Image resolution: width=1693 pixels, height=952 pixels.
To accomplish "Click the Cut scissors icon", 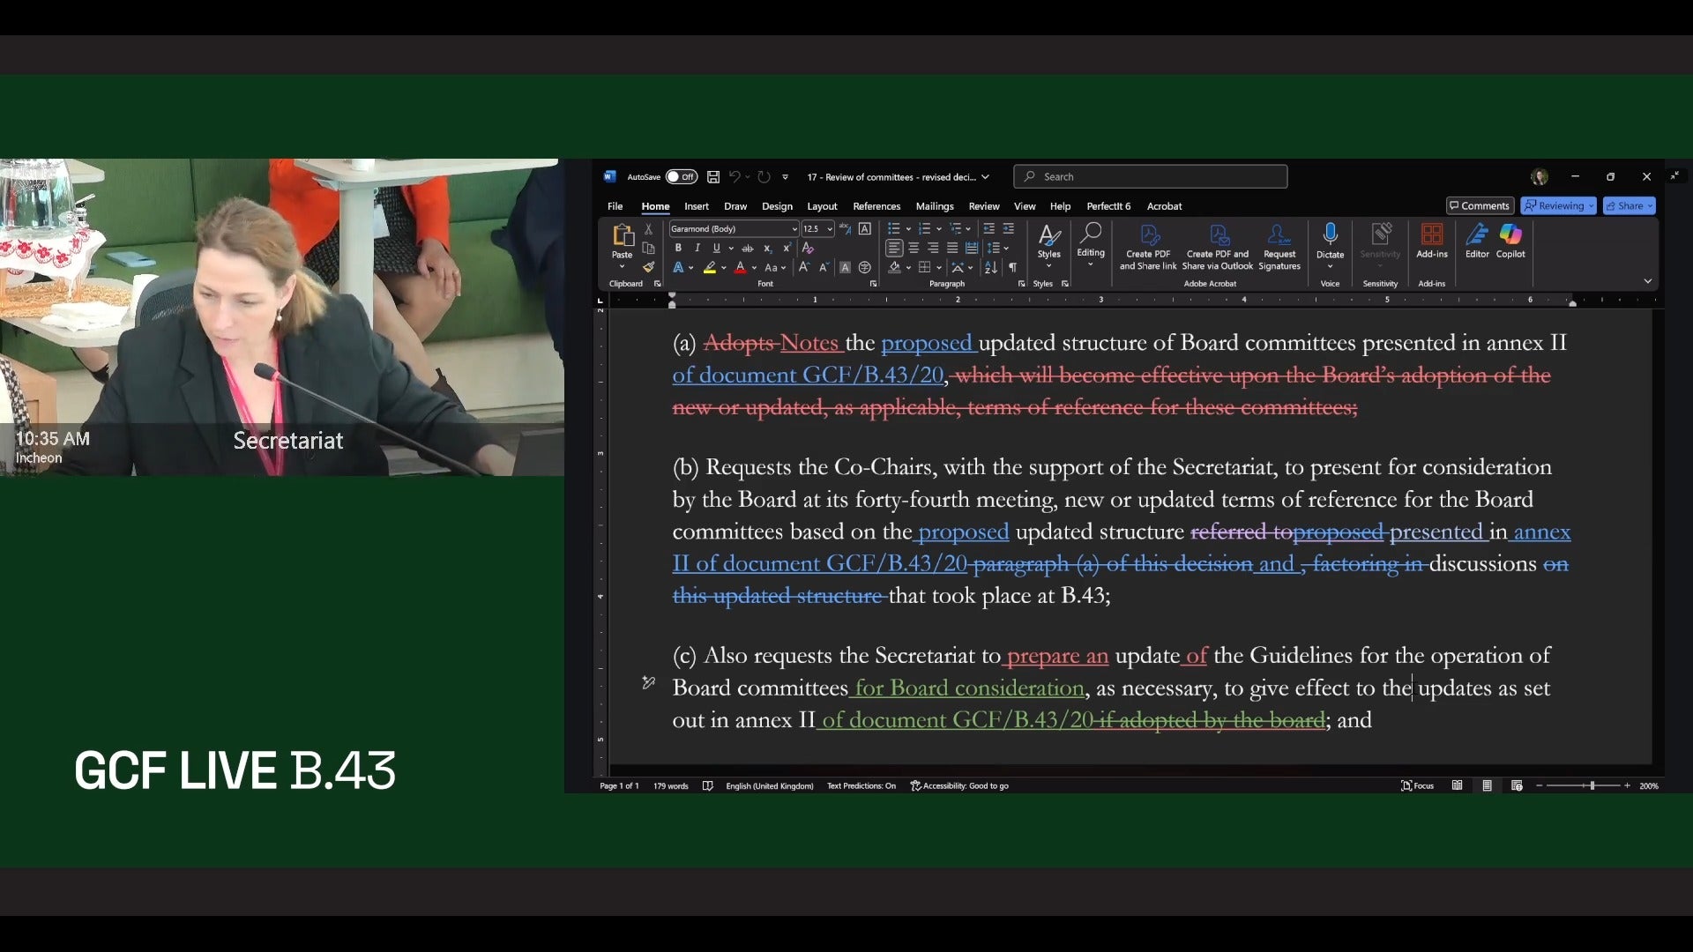I will coord(648,228).
